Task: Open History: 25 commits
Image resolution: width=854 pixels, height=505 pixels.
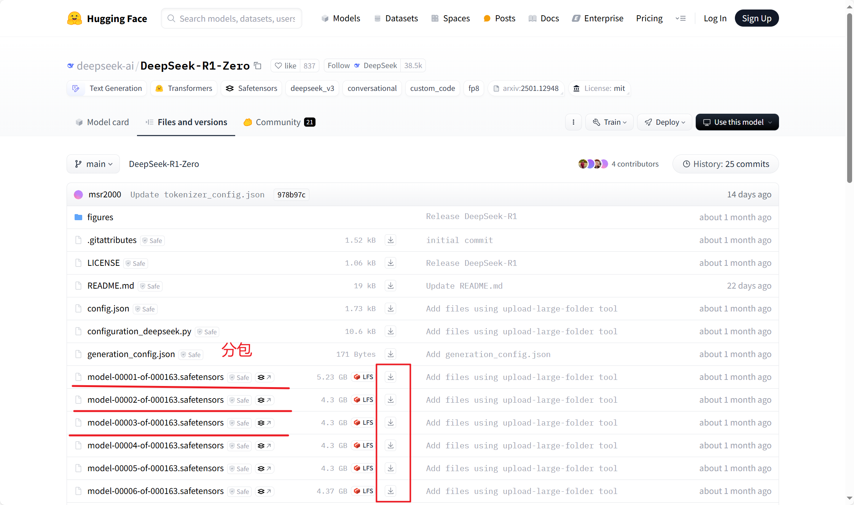Action: point(726,164)
